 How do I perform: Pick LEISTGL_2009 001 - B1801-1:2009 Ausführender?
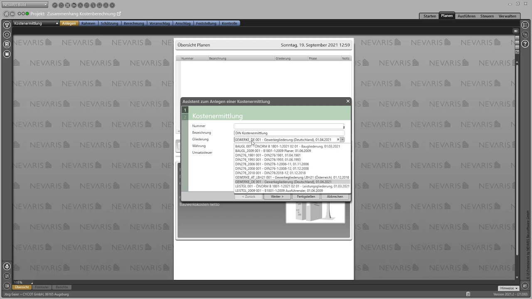click(292, 191)
